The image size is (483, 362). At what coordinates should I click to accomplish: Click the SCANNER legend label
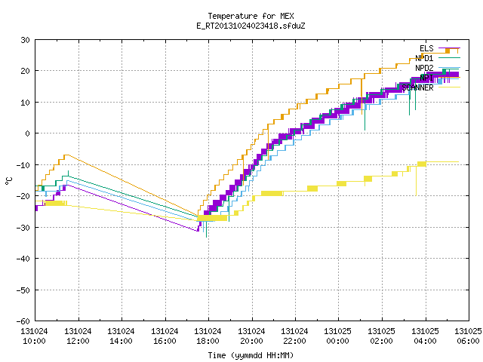[417, 87]
